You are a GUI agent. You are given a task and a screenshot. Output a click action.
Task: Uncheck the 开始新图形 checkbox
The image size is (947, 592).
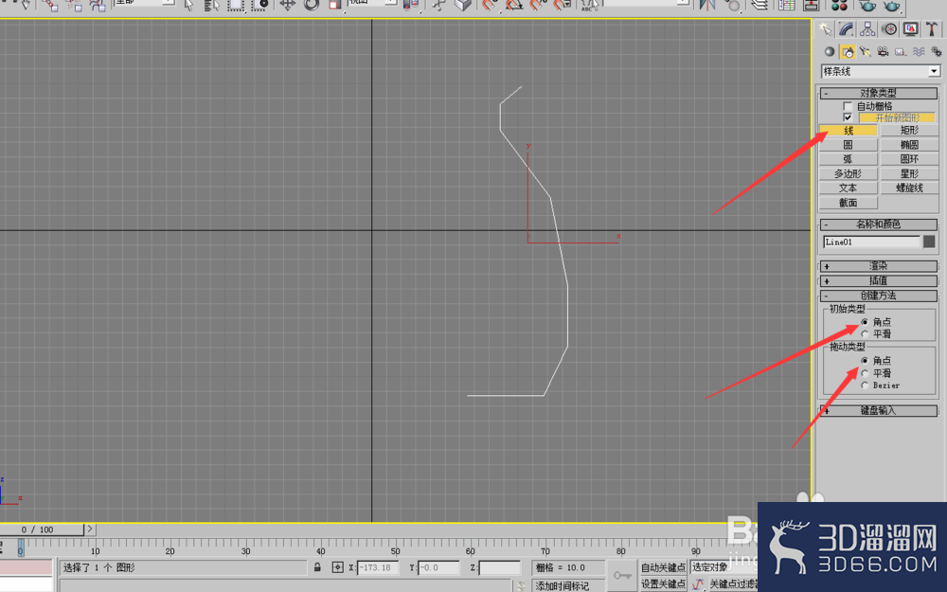[848, 117]
